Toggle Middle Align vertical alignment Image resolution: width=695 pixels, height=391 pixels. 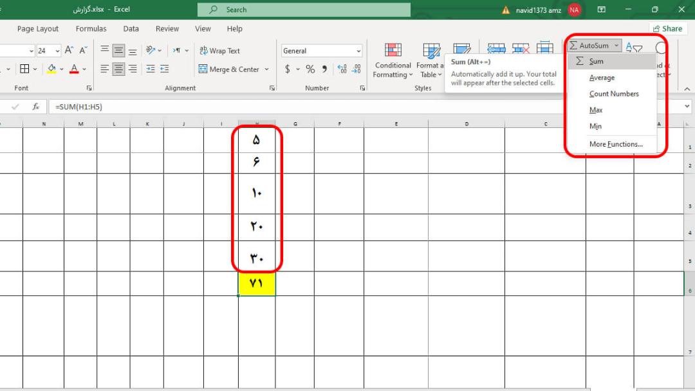118,50
